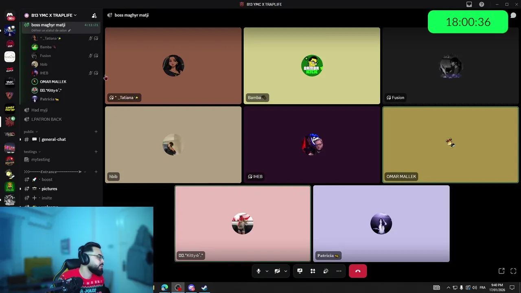Image resolution: width=521 pixels, height=293 pixels.
Task: Click hbib in the voice member list
Action: click(65, 64)
